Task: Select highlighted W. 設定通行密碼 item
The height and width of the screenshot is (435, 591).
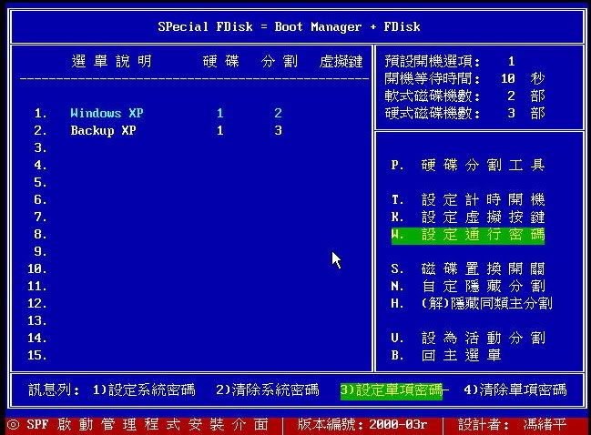Action: point(468,236)
